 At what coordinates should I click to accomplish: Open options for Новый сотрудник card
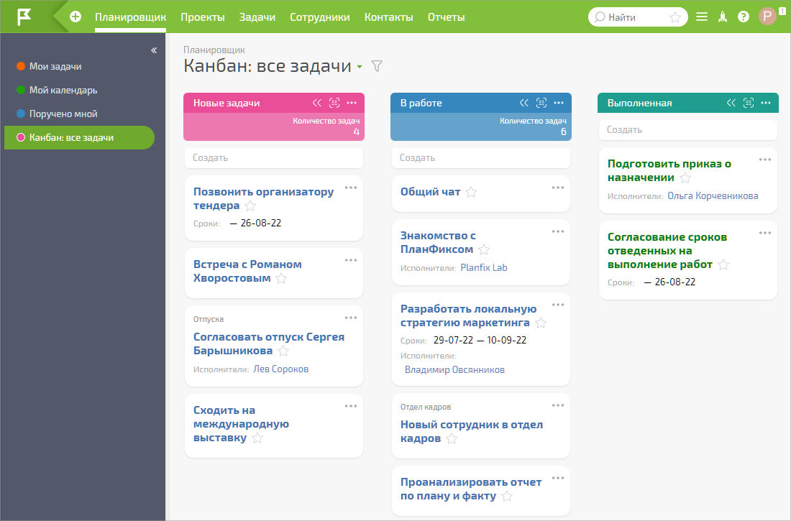coord(558,405)
